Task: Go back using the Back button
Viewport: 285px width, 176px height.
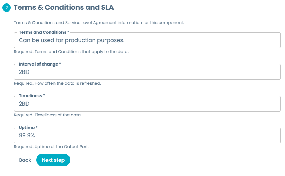Action: [x=25, y=160]
